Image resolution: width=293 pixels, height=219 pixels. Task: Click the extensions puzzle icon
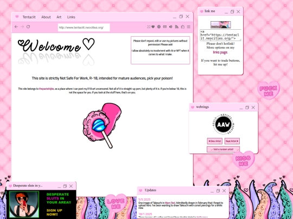coord(182,27)
